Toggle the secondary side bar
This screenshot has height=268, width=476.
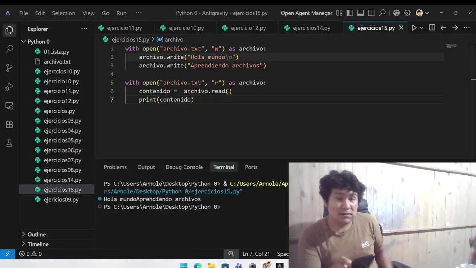(x=371, y=13)
